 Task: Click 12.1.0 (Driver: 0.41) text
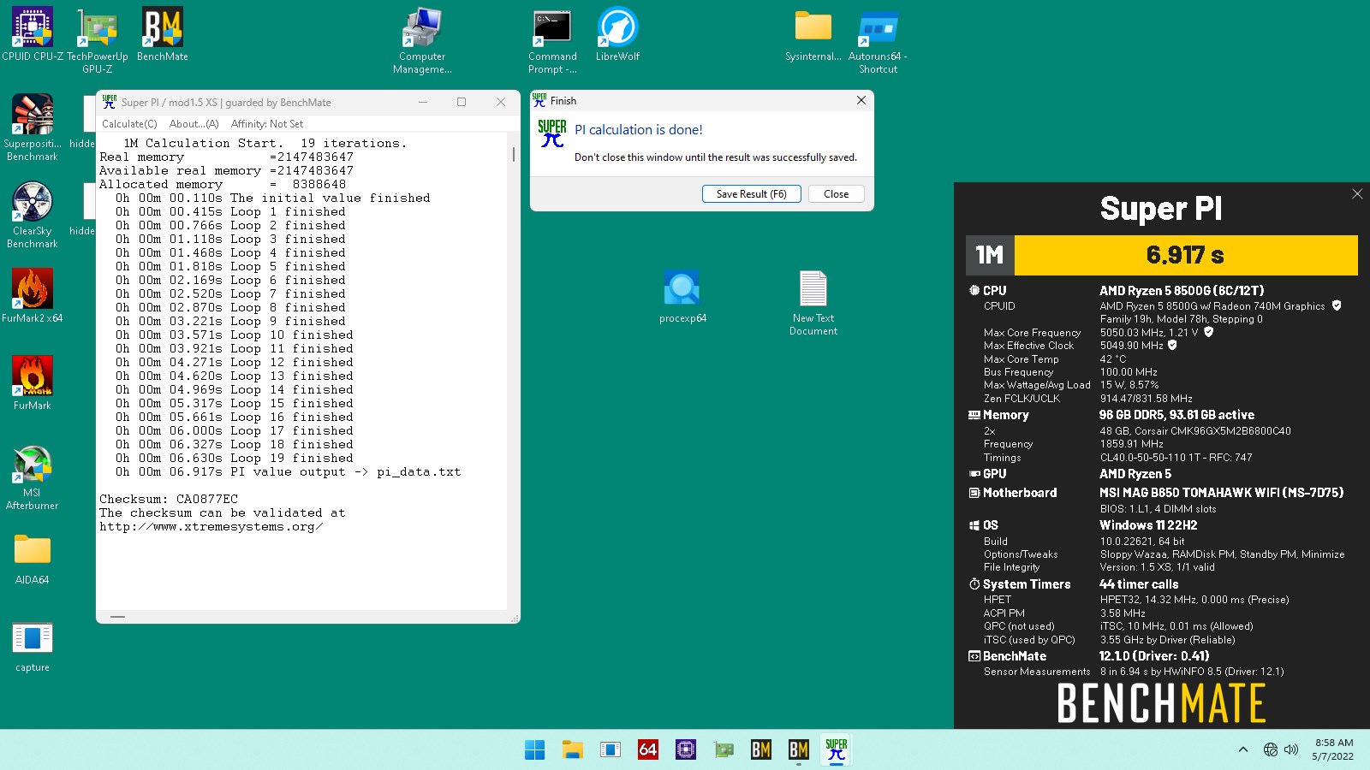1154,656
